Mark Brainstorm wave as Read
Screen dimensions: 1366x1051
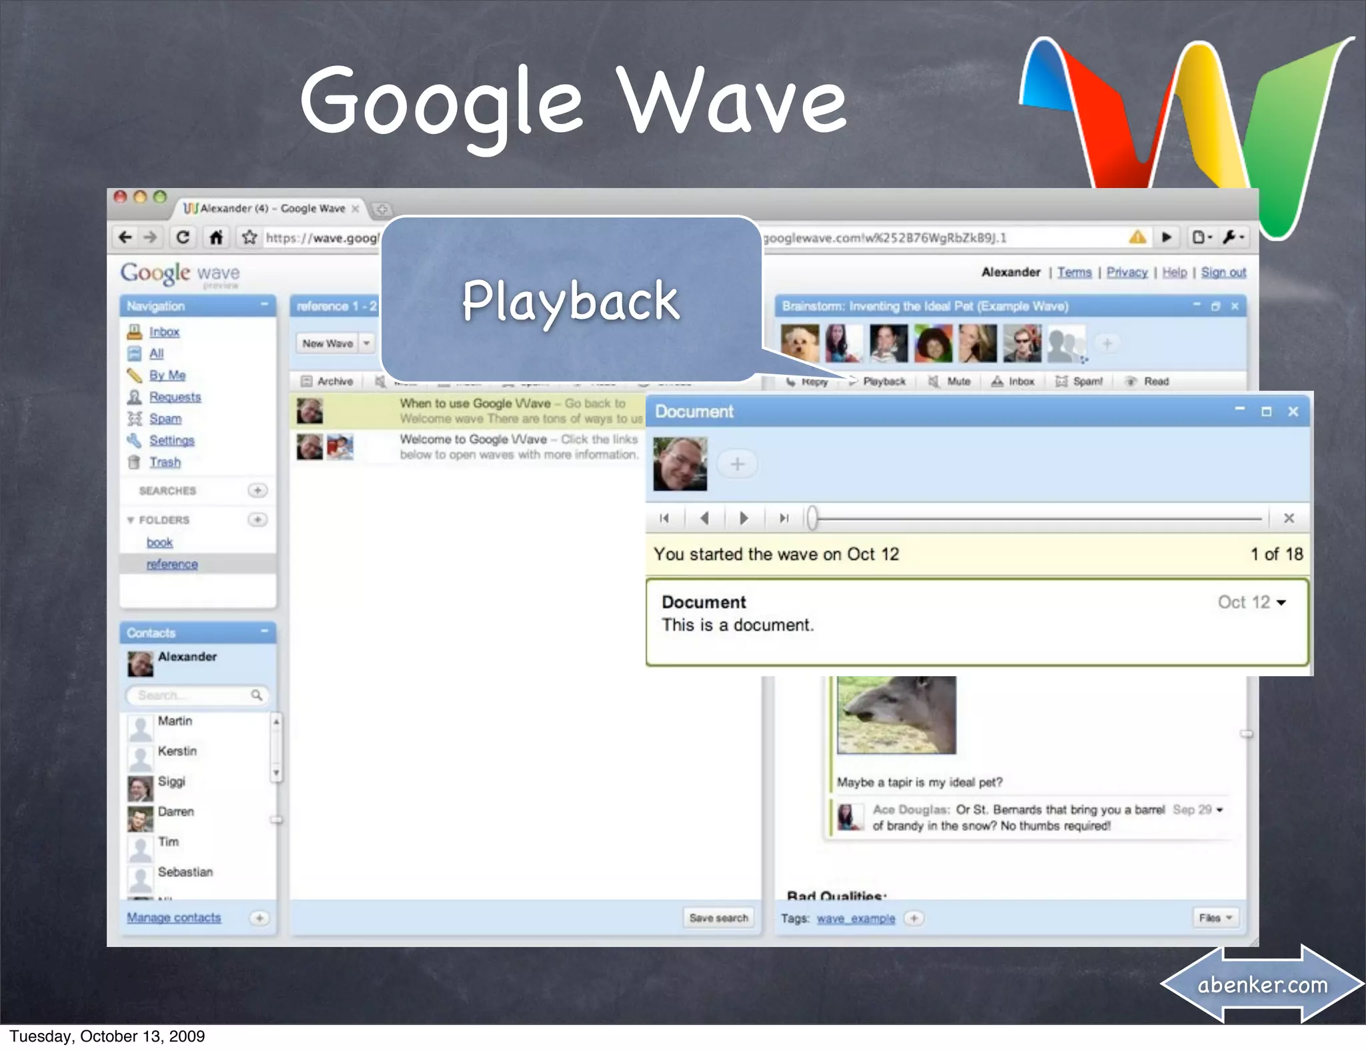1147,381
